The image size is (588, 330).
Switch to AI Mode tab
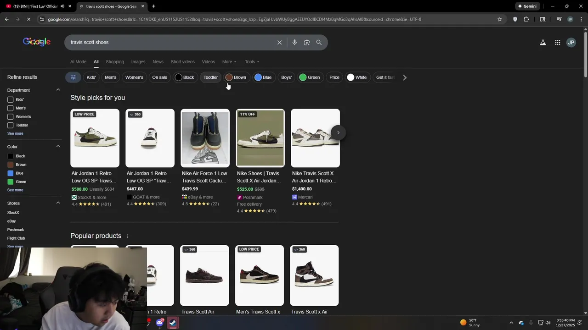click(x=78, y=62)
